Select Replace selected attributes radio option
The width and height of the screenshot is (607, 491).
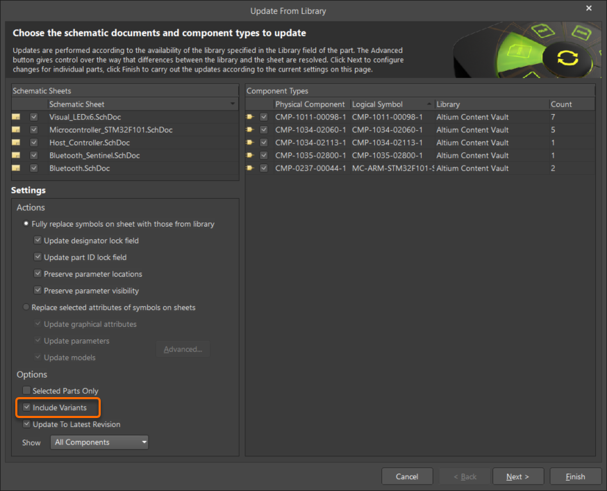26,307
